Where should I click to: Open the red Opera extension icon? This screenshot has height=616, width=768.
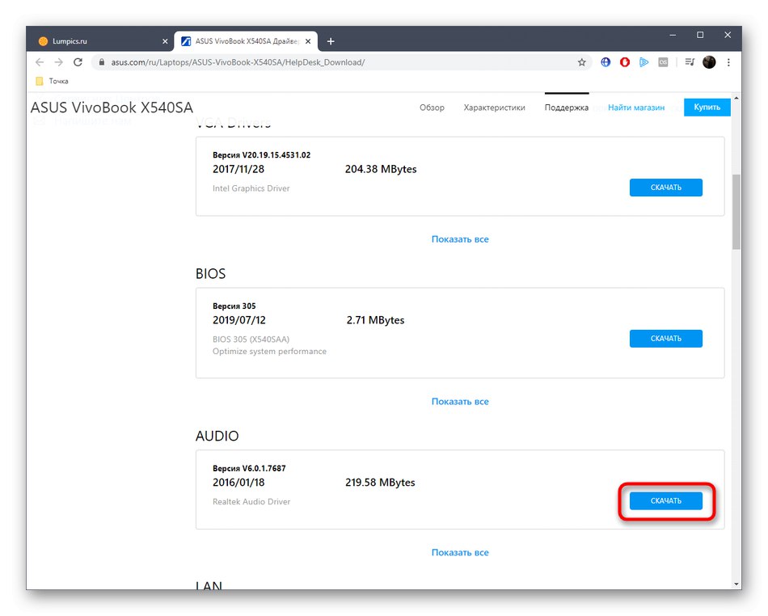(624, 62)
